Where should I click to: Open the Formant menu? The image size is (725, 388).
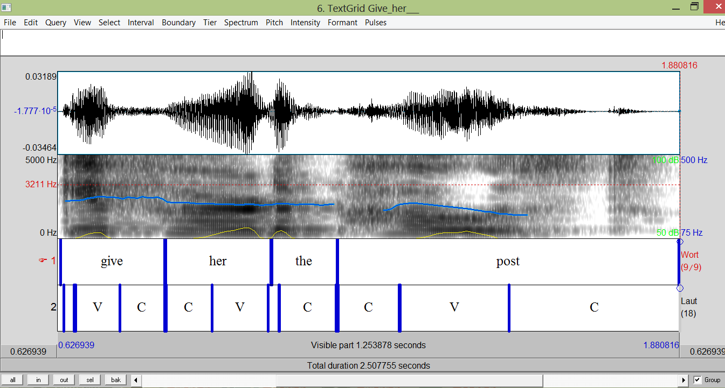[342, 23]
